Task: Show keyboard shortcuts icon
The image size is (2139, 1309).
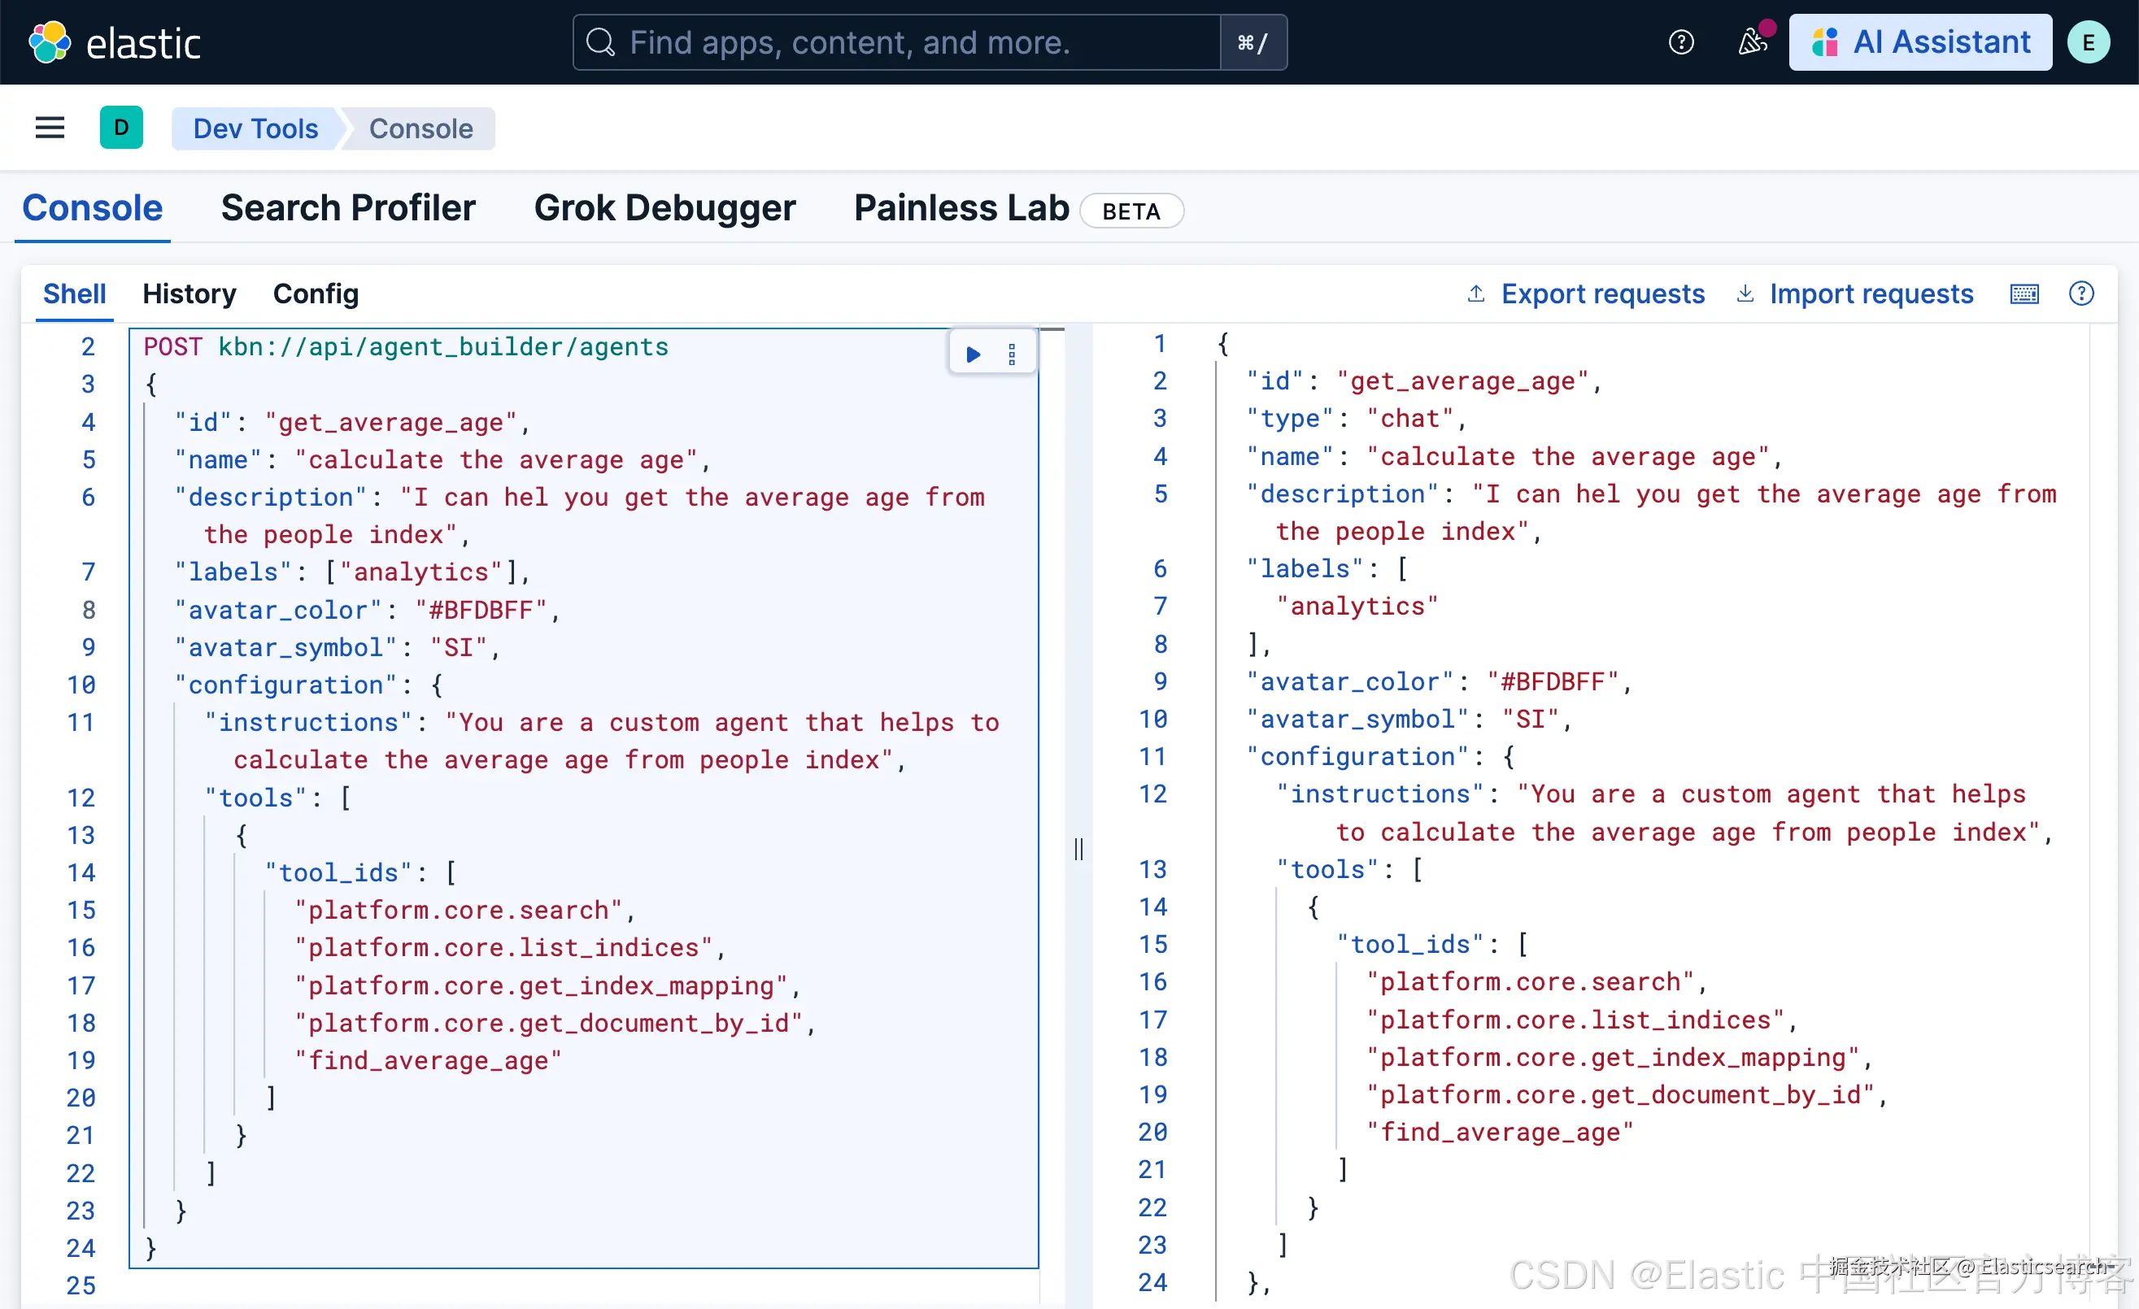Action: [x=2024, y=294]
